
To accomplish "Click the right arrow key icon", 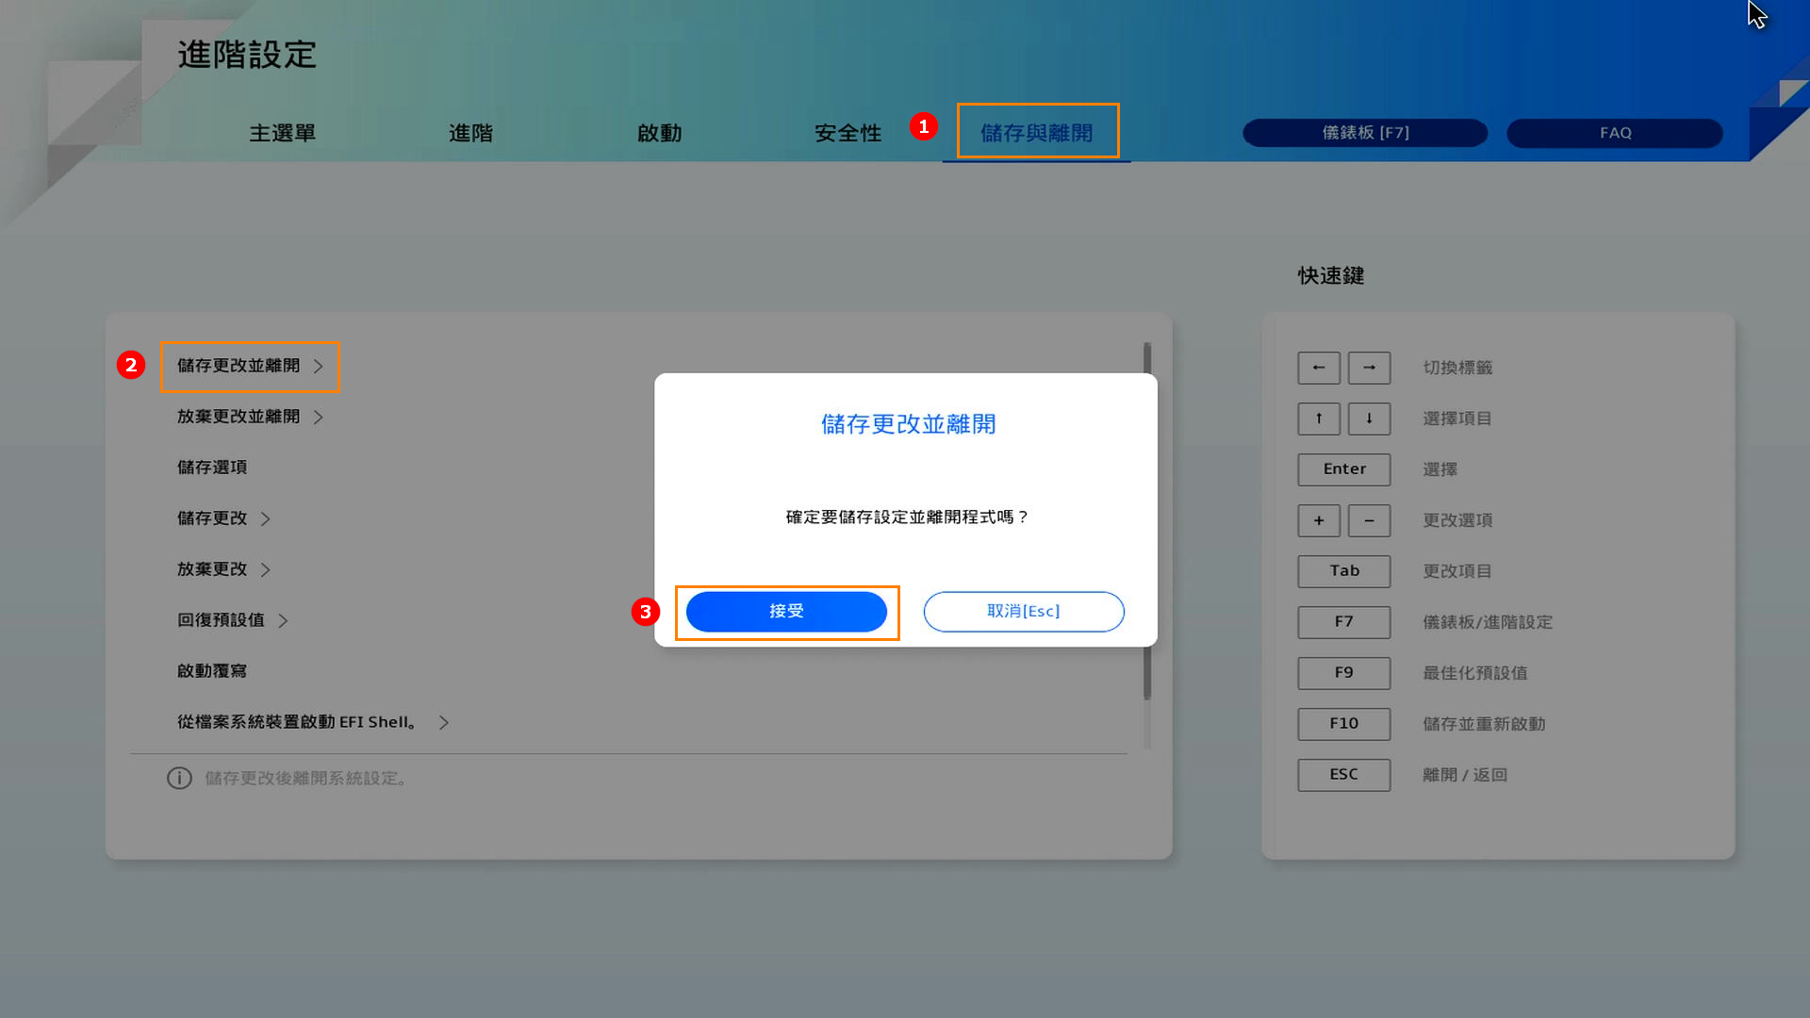I will (x=1369, y=368).
